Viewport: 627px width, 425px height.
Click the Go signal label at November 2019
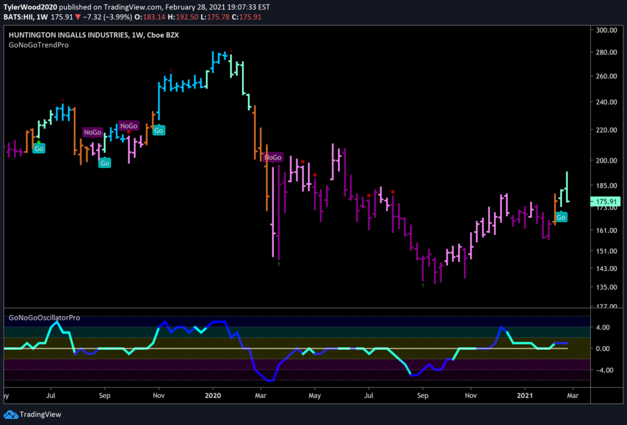click(159, 130)
